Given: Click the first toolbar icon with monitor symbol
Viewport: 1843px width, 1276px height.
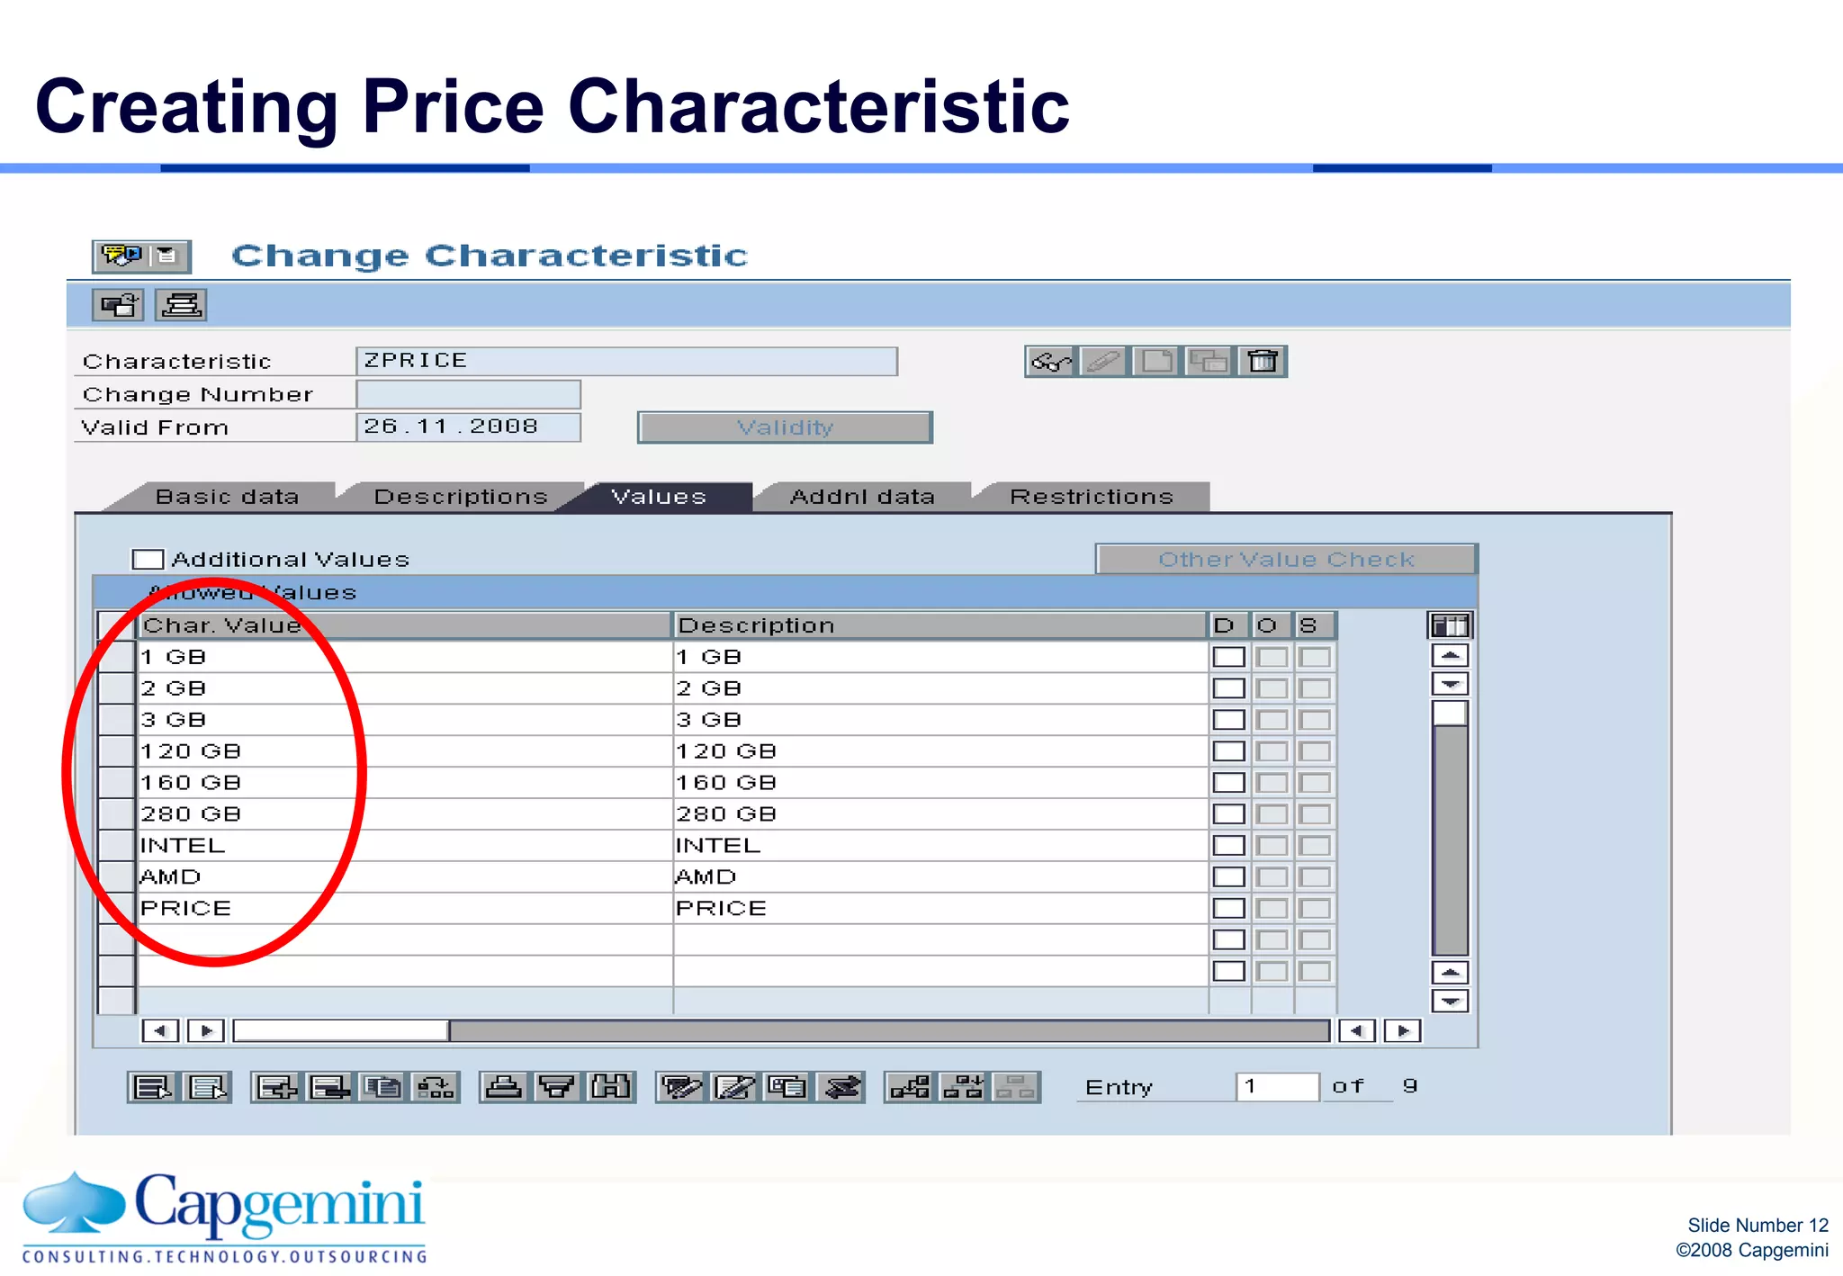Looking at the screenshot, I should click(x=118, y=306).
